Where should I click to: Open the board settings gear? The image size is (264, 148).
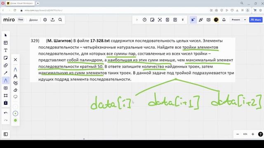45,20
